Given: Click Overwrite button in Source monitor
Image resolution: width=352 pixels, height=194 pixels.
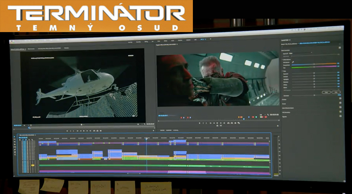Looking at the screenshot, I should point(98,131).
